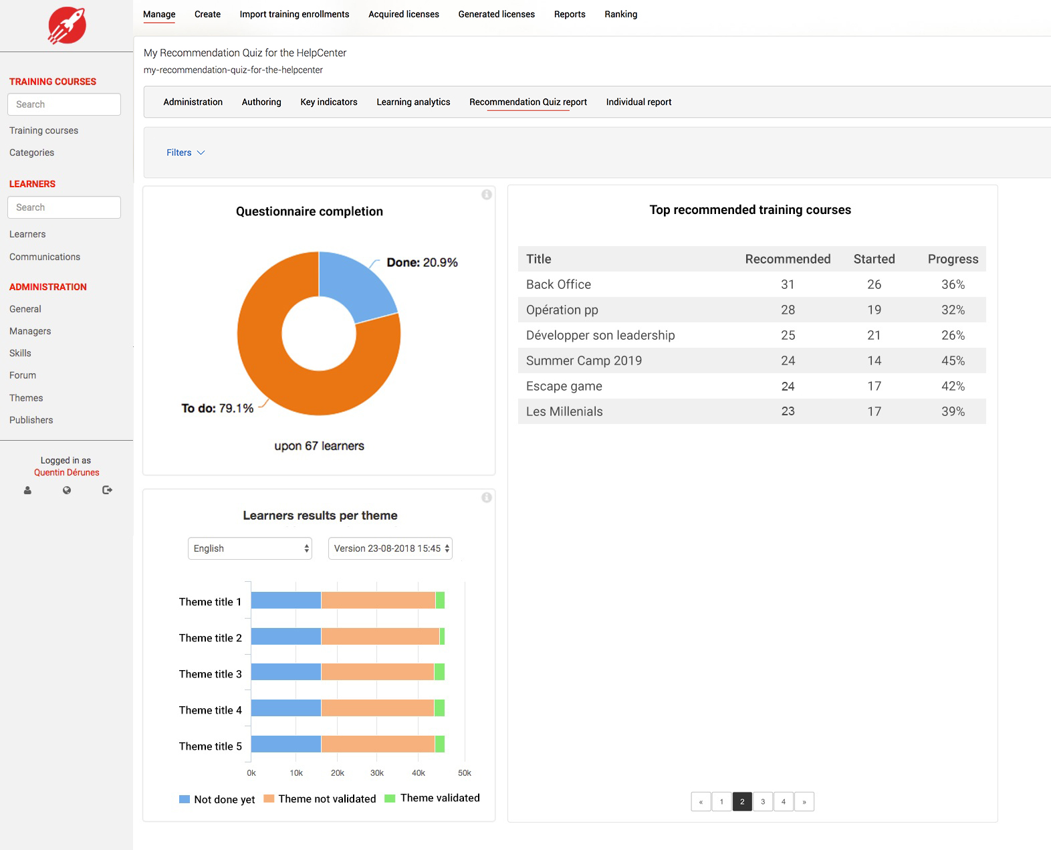Open the Managers sidebar link
1051x850 pixels.
[30, 331]
